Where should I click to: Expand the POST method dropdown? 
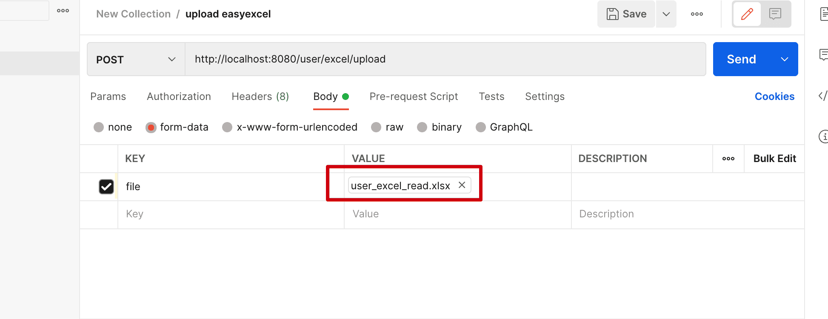171,59
